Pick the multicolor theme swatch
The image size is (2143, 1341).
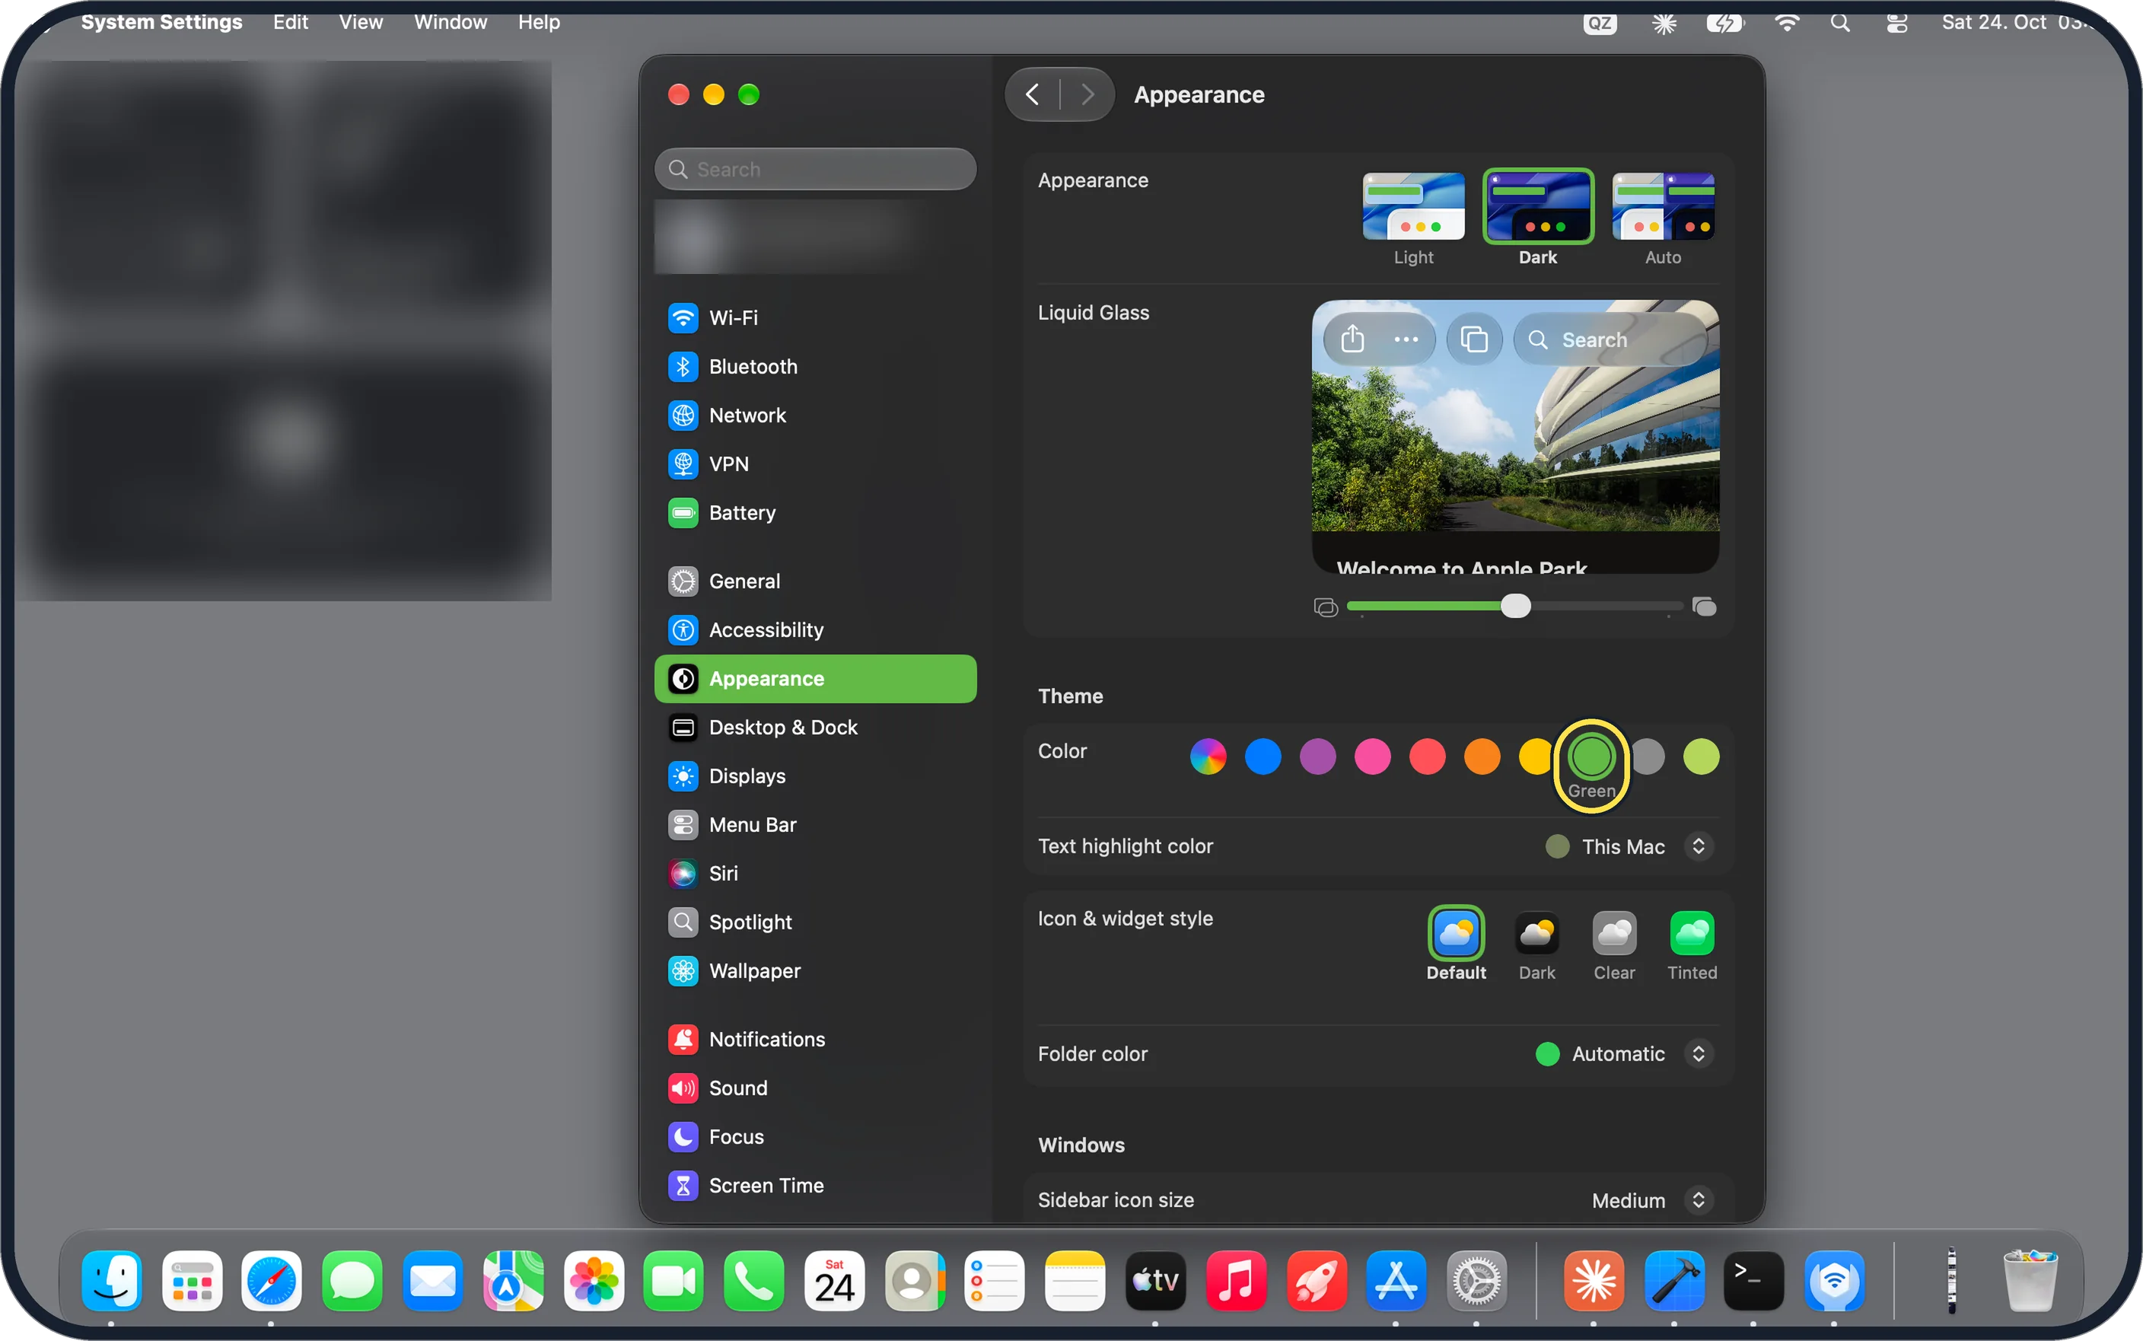pos(1208,757)
